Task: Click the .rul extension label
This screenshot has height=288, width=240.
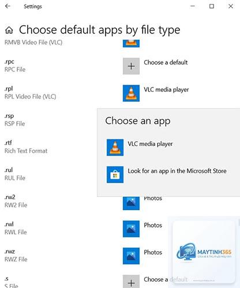Action: pyautogui.click(x=9, y=170)
